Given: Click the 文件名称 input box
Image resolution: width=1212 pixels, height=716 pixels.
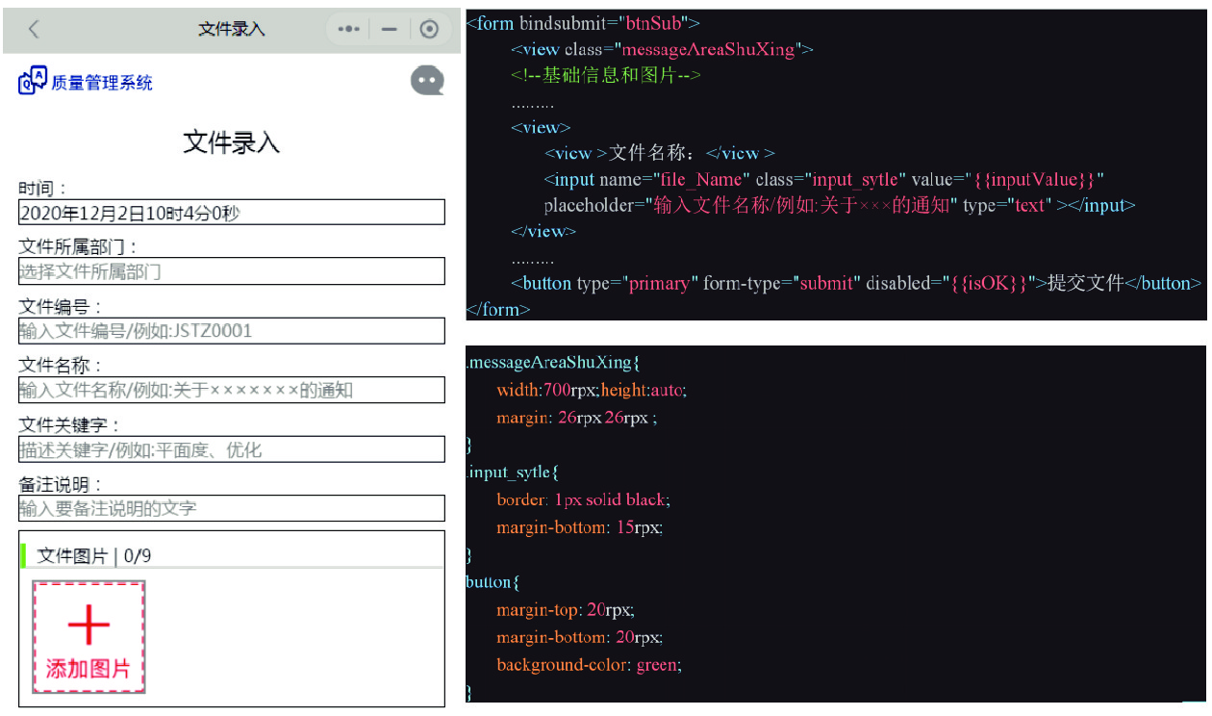Looking at the screenshot, I should point(231,390).
